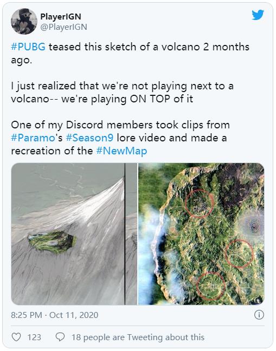Click the info circle icon
The height and width of the screenshot is (351, 276).
tap(259, 315)
